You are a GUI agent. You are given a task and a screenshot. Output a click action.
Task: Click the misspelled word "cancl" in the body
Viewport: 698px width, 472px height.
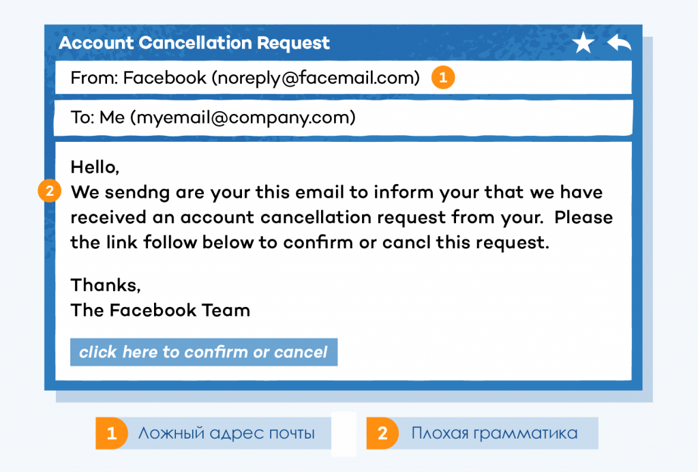(406, 243)
